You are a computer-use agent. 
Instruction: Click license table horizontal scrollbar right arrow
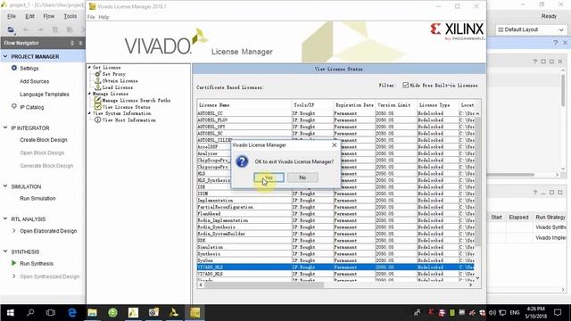tap(470, 285)
